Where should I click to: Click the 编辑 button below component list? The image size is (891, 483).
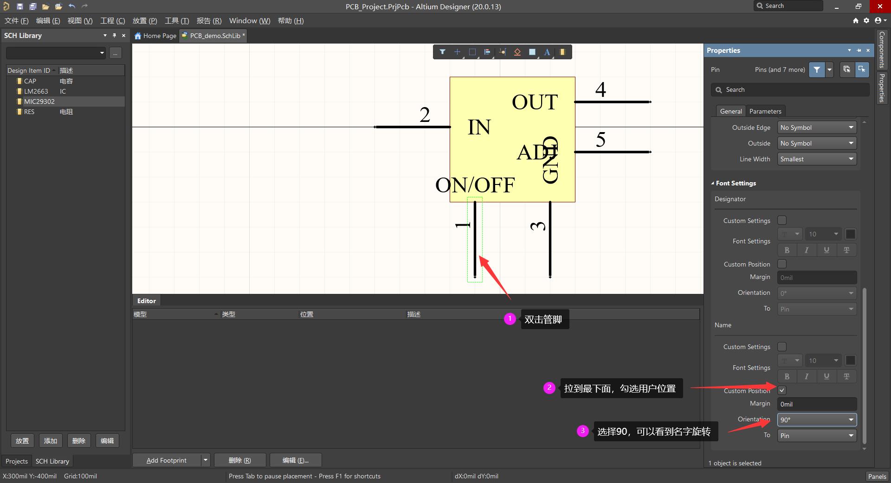(x=107, y=440)
